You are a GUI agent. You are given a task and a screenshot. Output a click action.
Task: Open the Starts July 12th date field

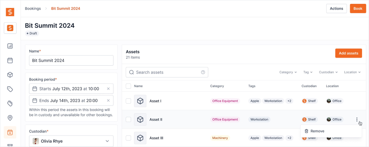click(x=71, y=89)
